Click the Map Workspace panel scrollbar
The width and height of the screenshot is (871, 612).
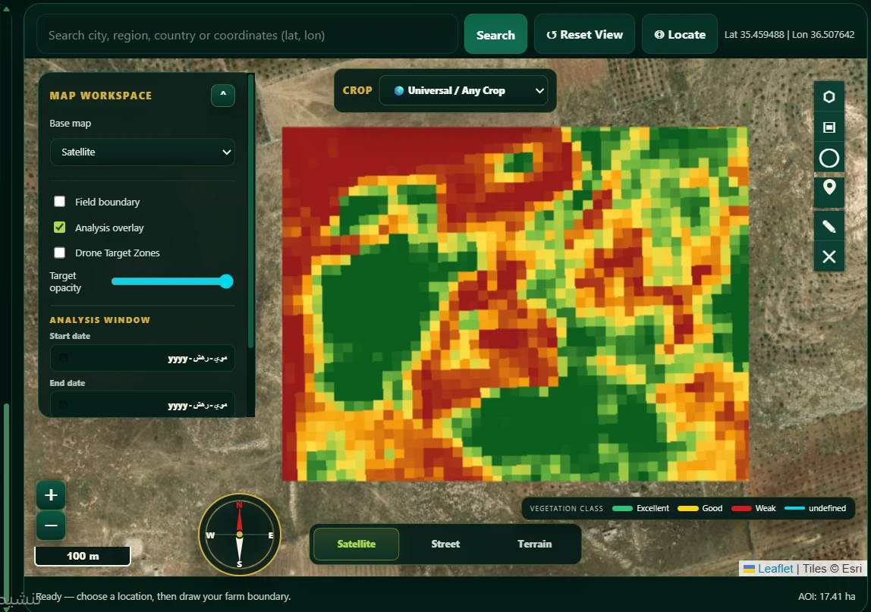coord(250,211)
